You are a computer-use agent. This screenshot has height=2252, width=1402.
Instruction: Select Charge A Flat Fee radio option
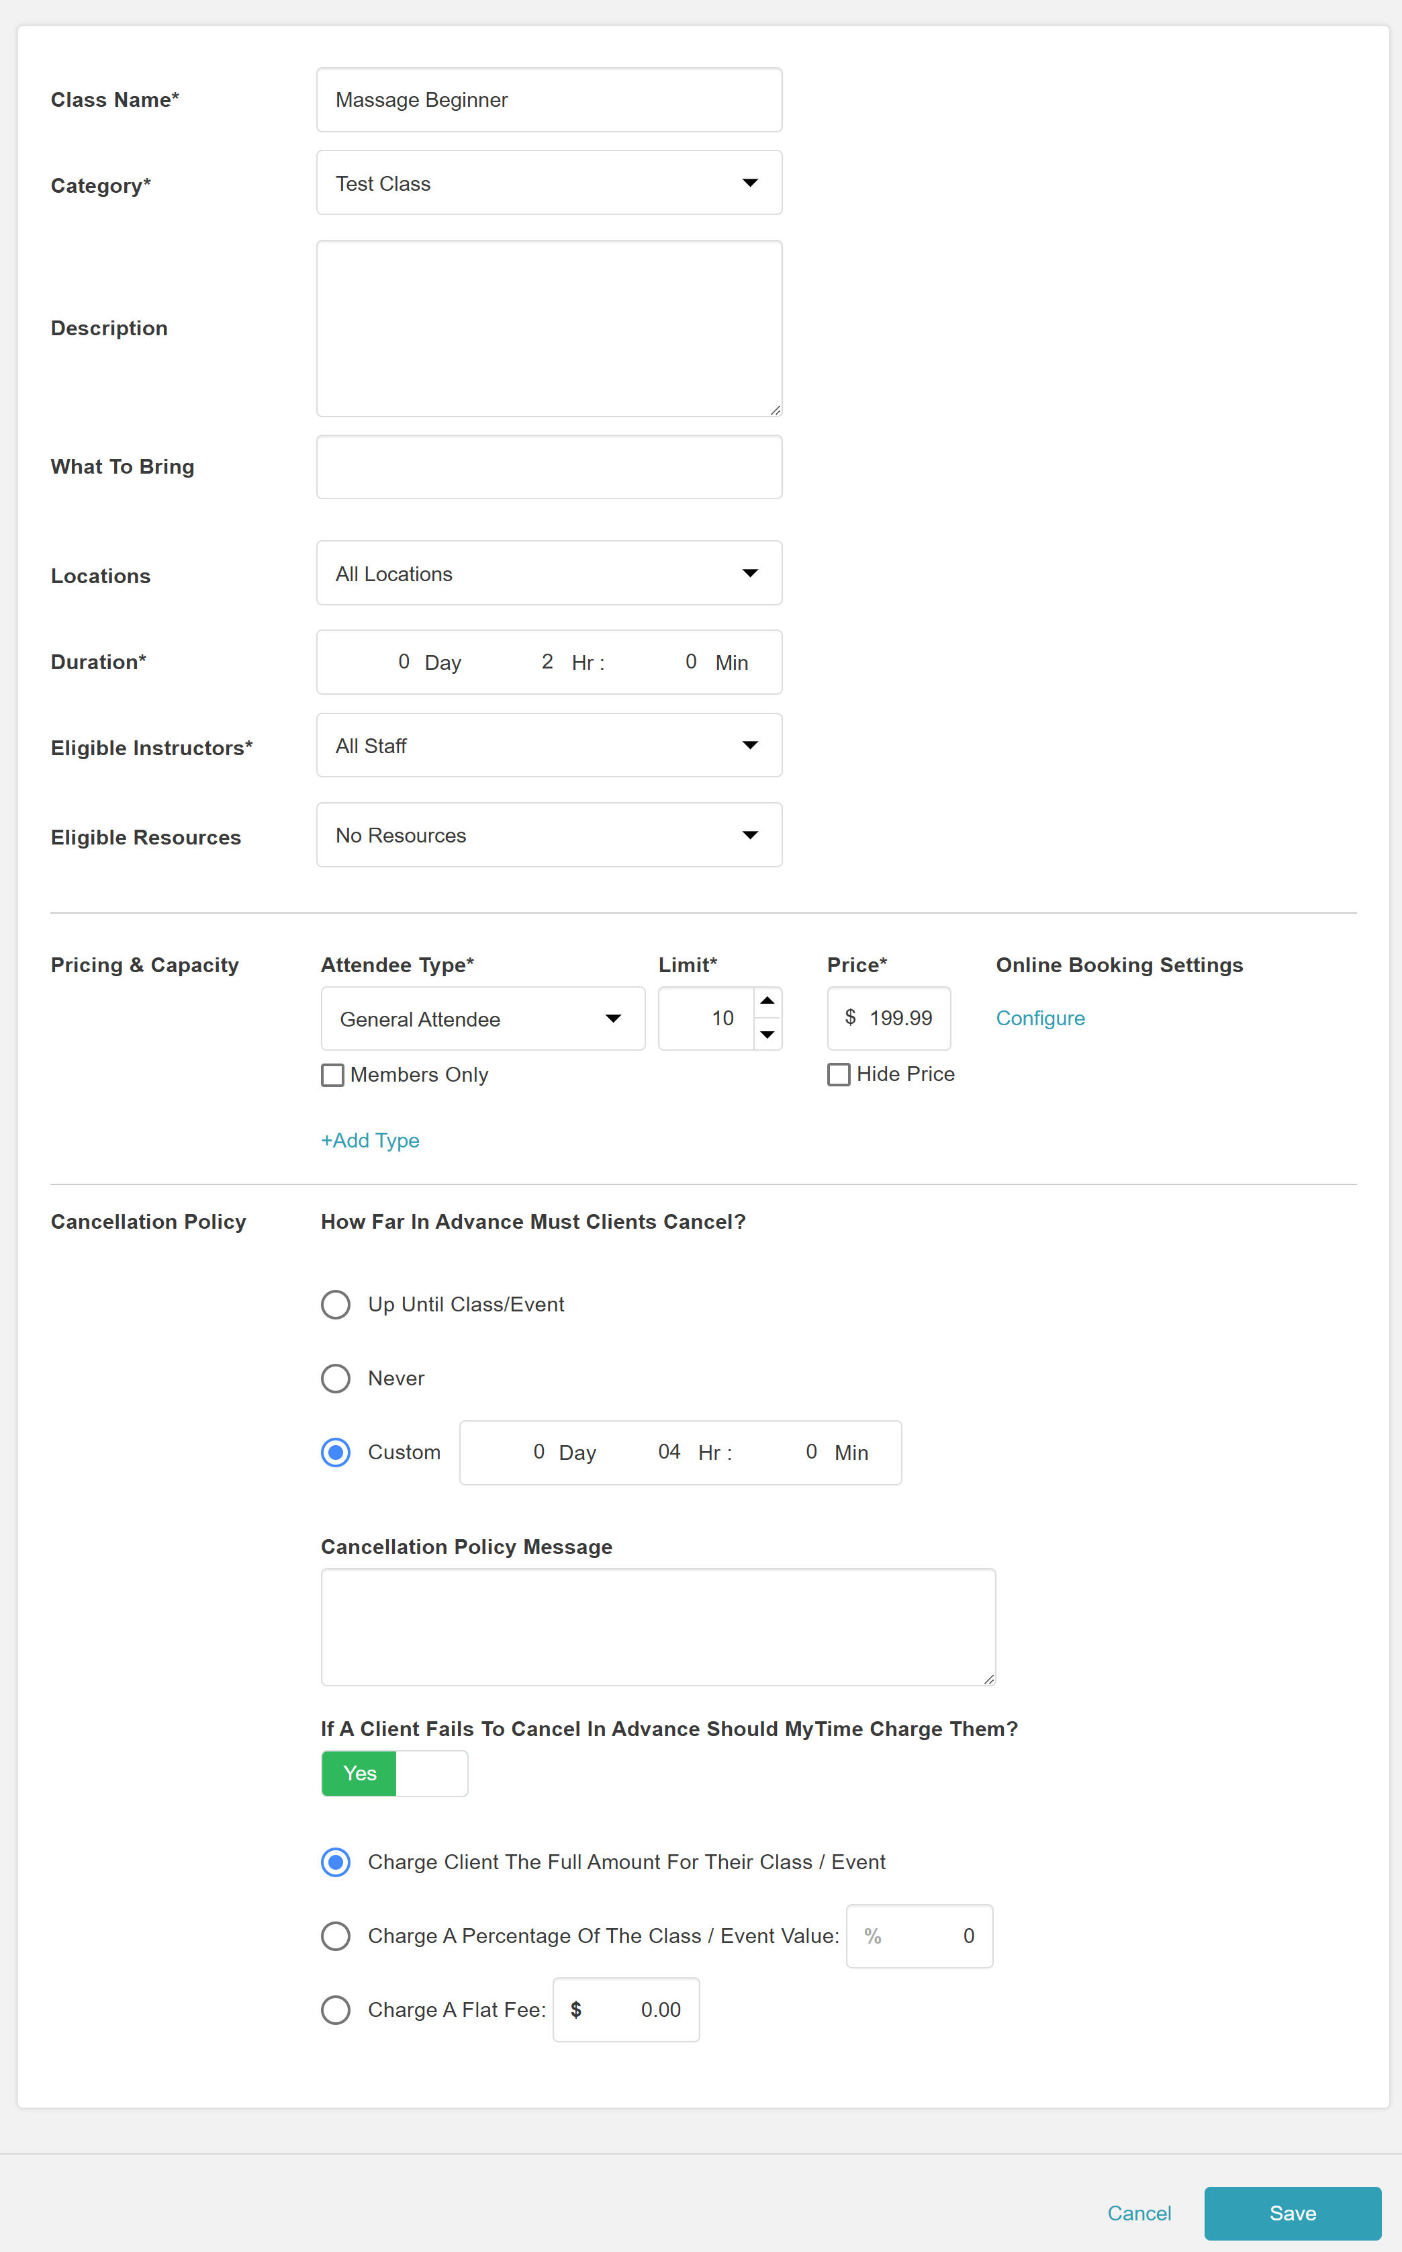coord(336,2010)
